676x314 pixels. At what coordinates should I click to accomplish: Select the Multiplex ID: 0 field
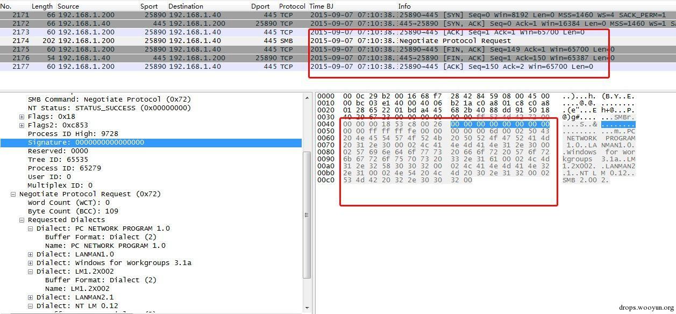tap(60, 185)
